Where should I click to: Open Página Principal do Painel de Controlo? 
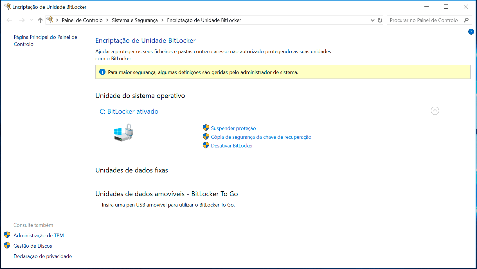coord(45,41)
